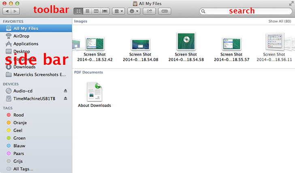The image size is (295, 173).
Task: Click the TAGS sidebar heading
Action: click(8, 108)
